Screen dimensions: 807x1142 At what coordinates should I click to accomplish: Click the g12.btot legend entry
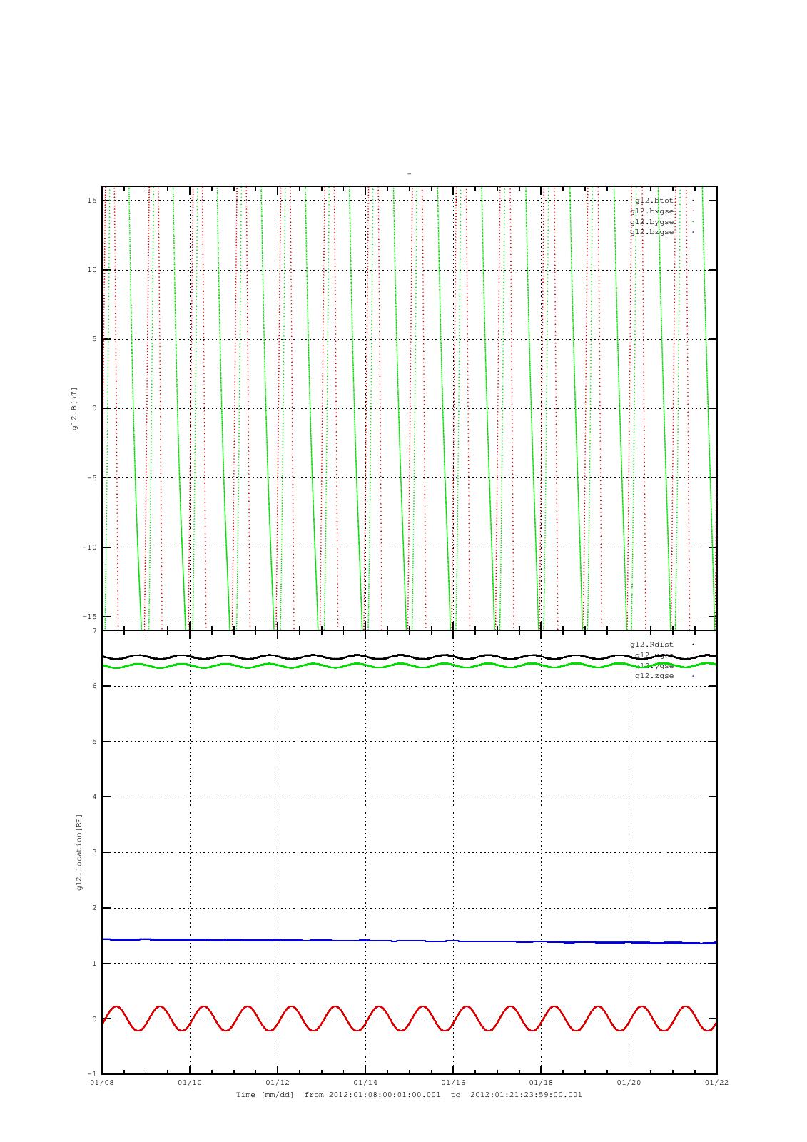tap(654, 201)
